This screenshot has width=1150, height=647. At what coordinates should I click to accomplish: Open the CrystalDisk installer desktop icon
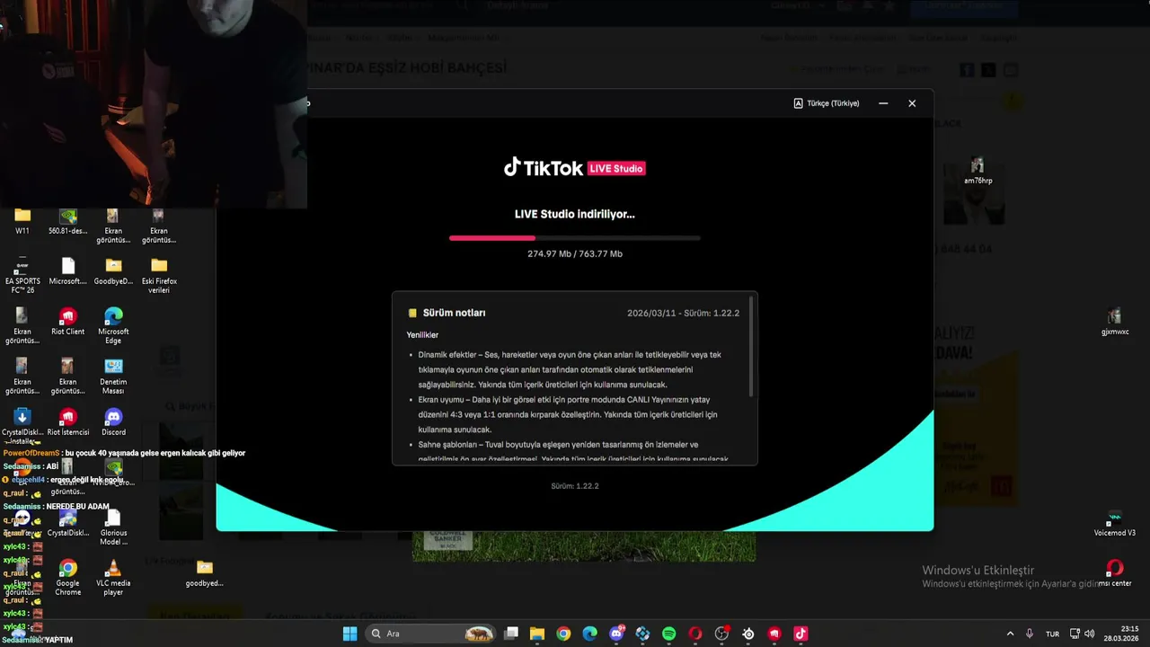coord(22,427)
